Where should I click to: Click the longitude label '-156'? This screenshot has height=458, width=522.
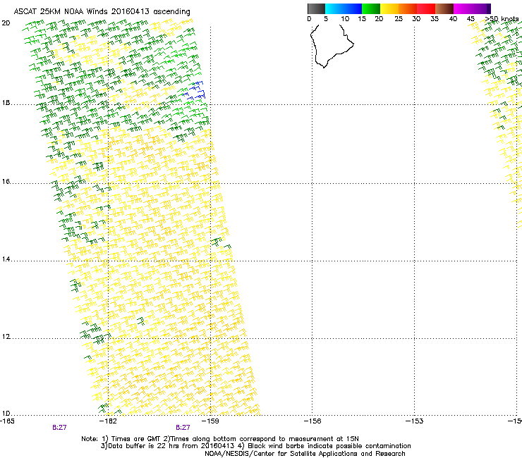click(312, 421)
